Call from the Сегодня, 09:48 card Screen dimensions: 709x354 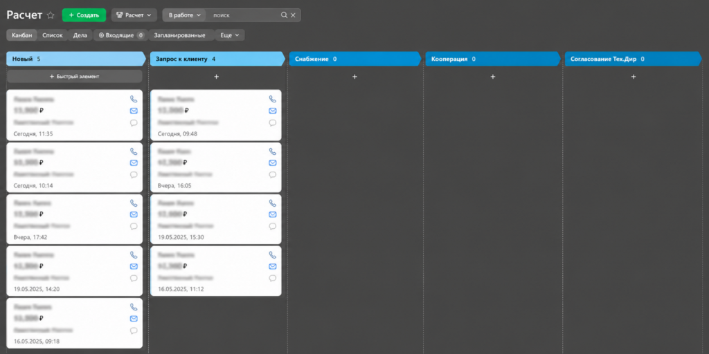point(272,99)
